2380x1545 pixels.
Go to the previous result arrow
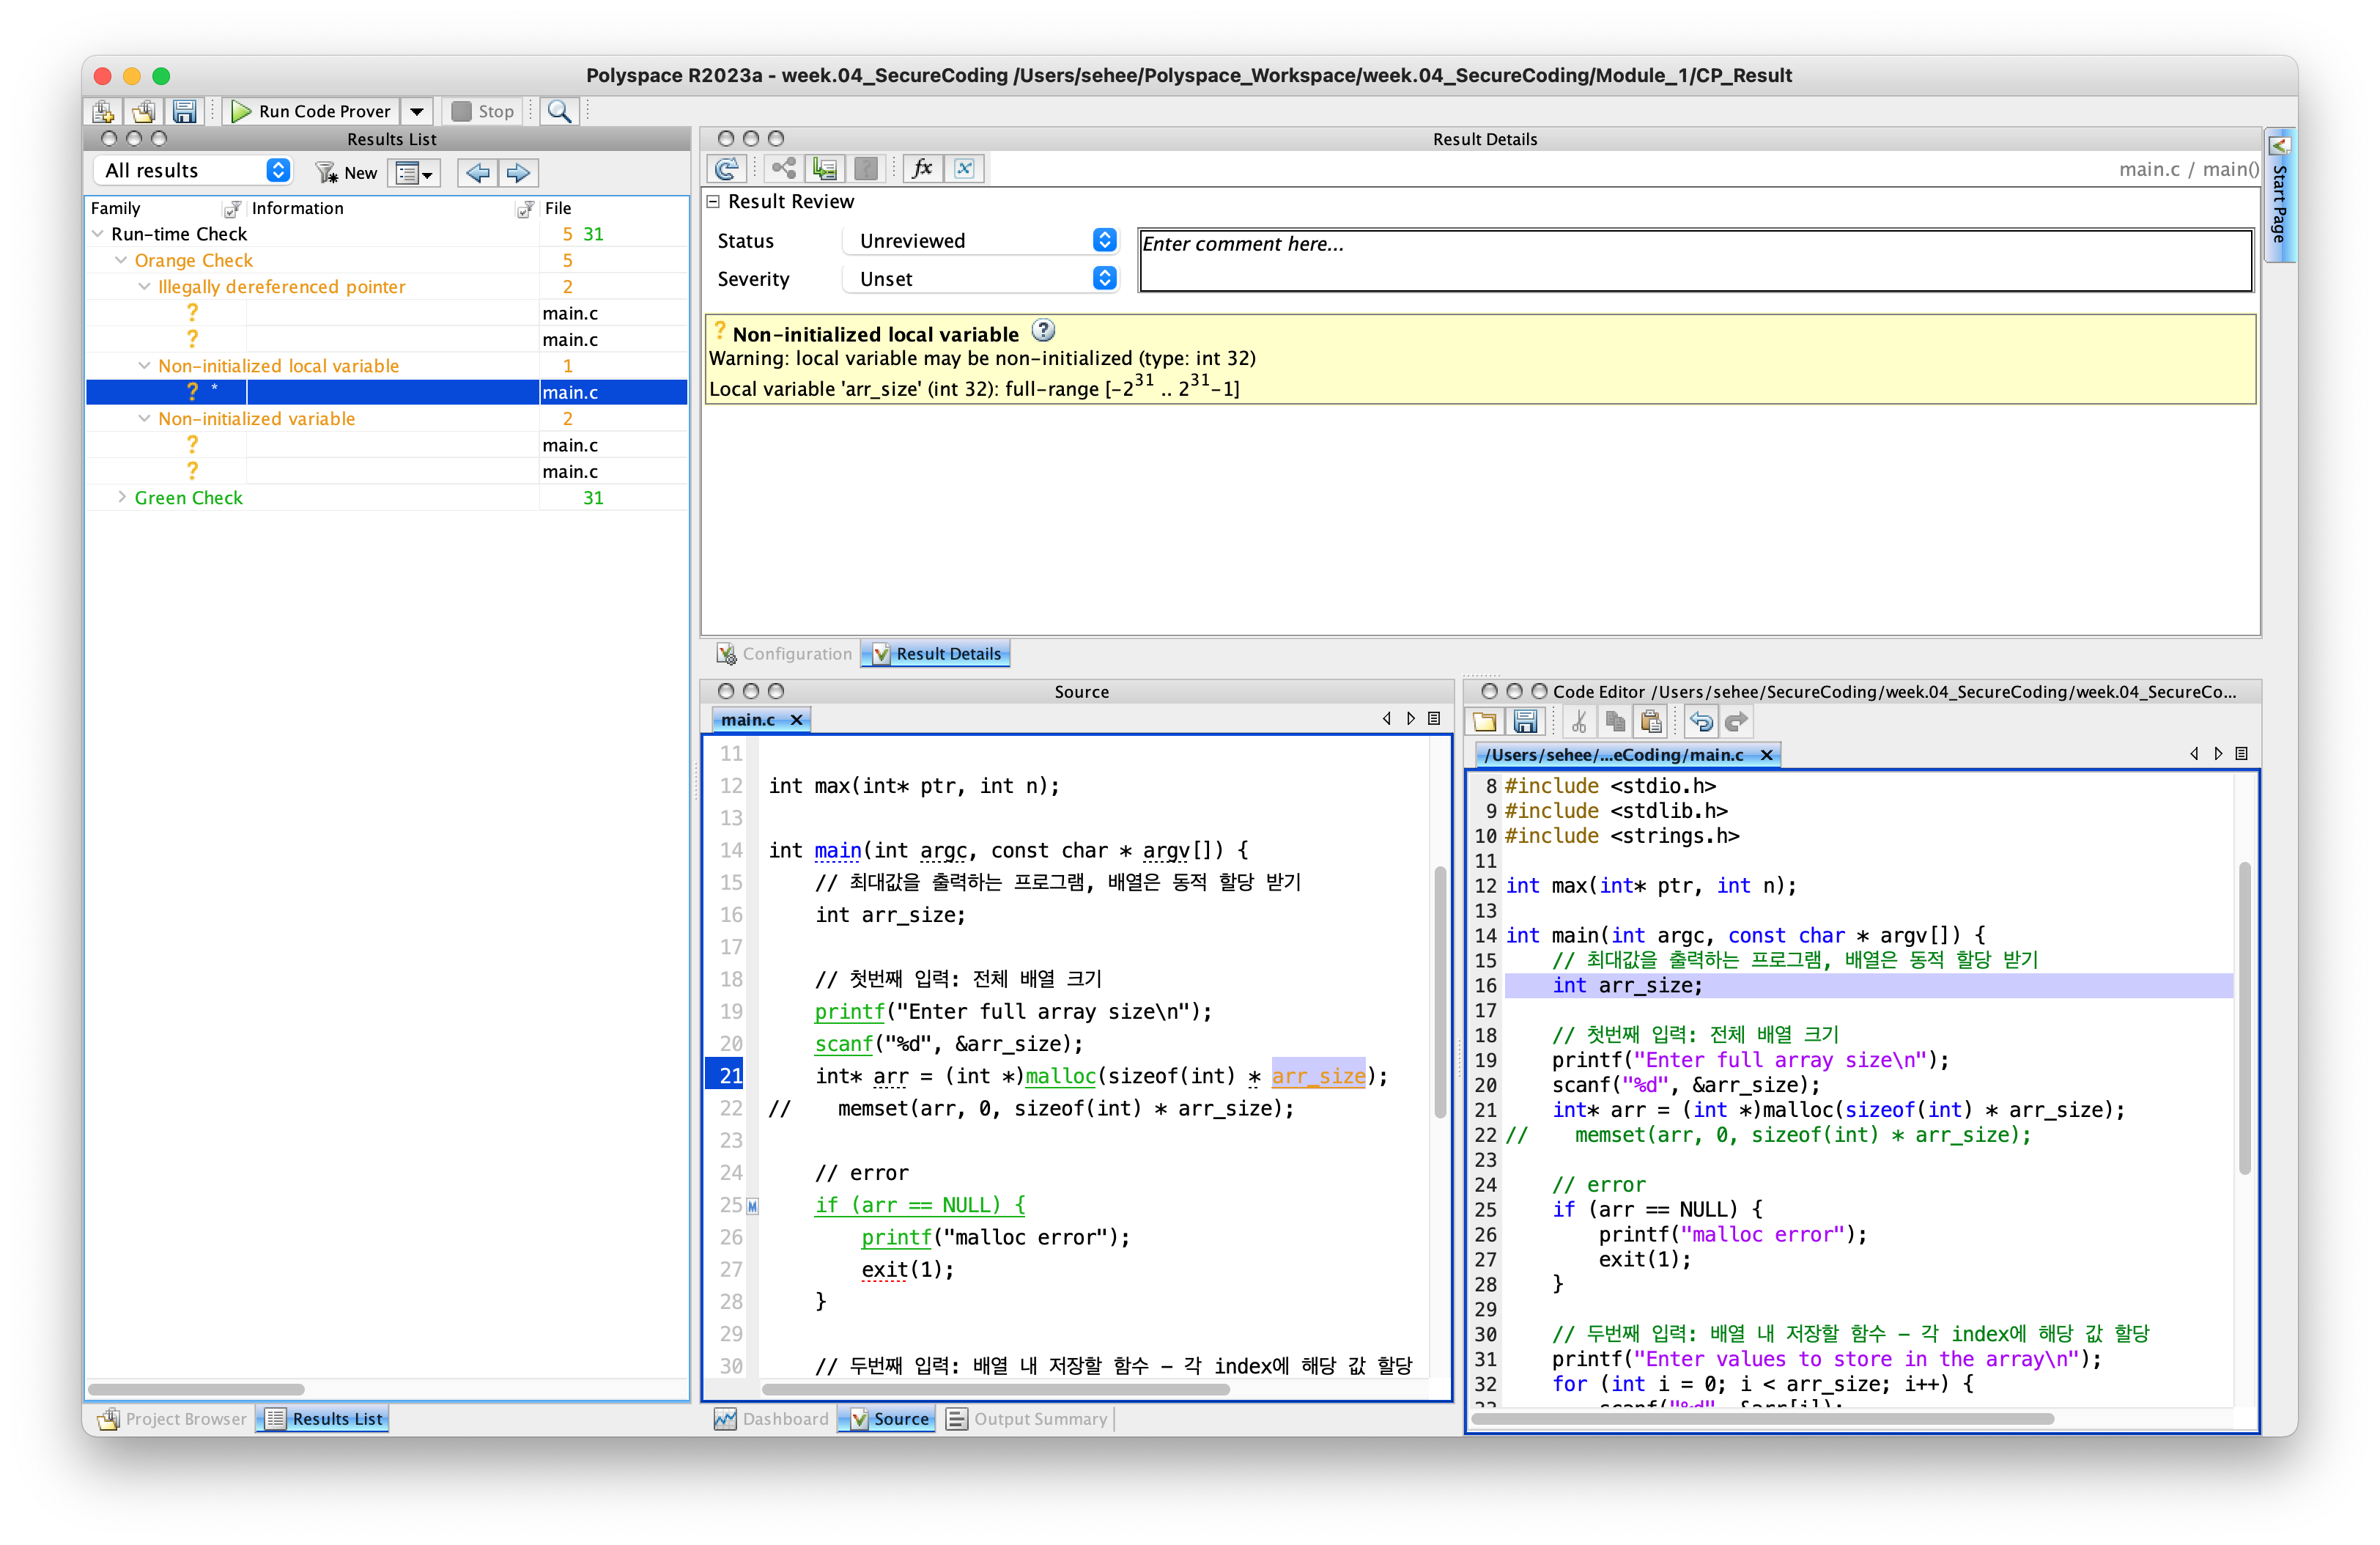pyautogui.click(x=478, y=173)
